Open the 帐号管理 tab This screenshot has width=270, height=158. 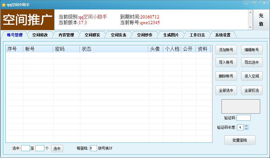point(15,35)
